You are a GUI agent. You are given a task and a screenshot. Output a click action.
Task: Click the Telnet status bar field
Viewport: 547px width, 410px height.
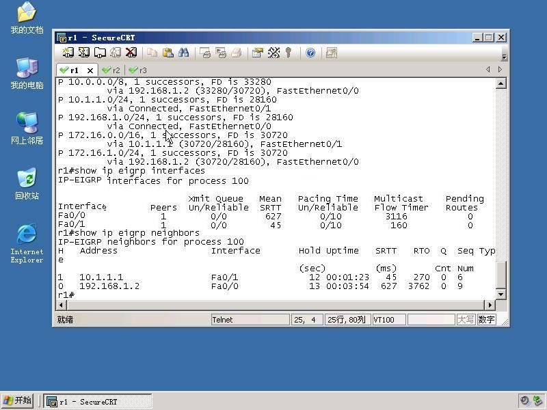coord(250,320)
